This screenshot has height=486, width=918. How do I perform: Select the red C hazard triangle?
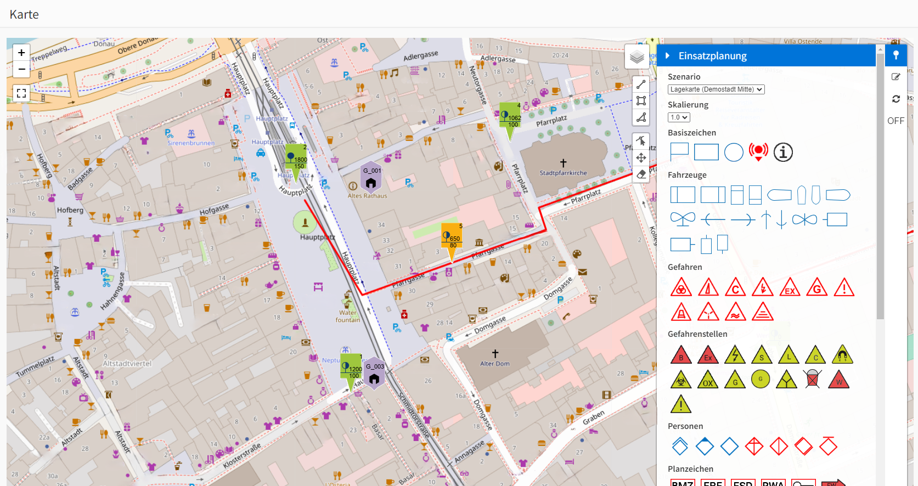[735, 287]
